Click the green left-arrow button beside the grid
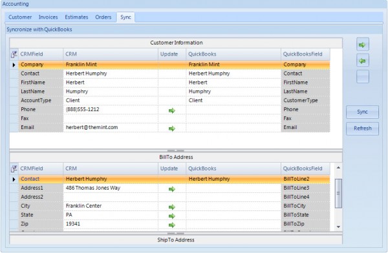Image resolution: width=388 pixels, height=253 pixels. point(363,61)
